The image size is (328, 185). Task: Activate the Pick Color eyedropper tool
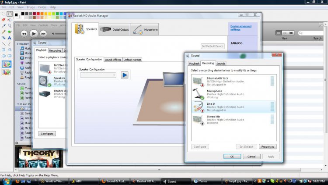3,25
